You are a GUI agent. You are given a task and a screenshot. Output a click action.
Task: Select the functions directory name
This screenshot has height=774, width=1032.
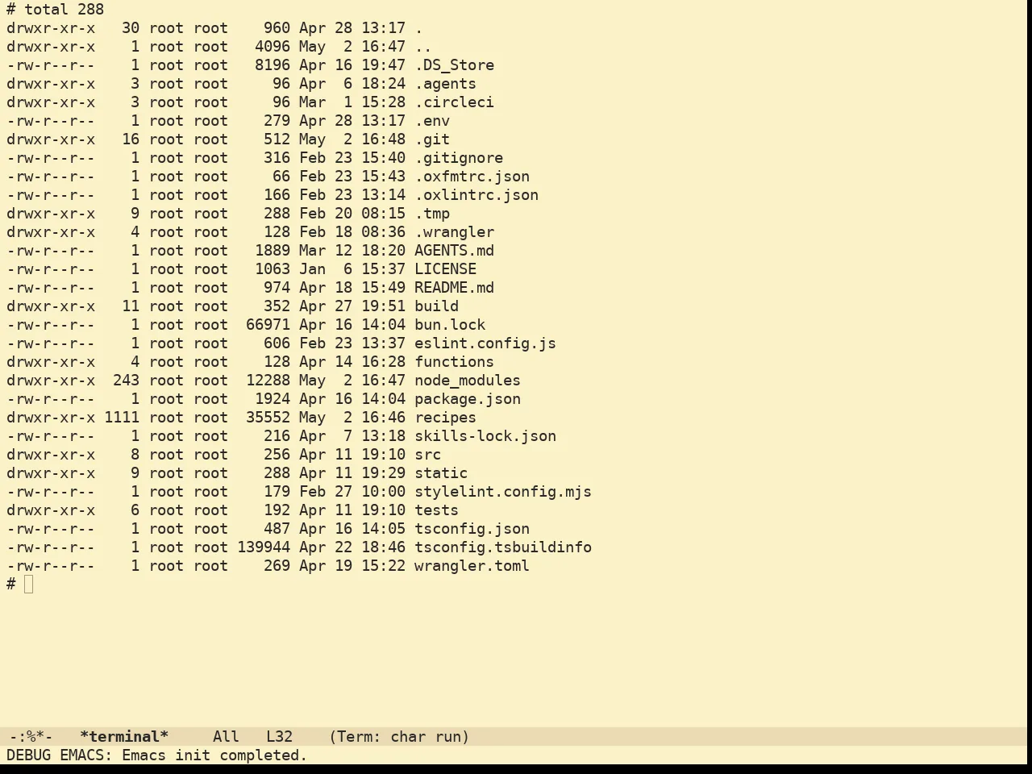pos(454,362)
